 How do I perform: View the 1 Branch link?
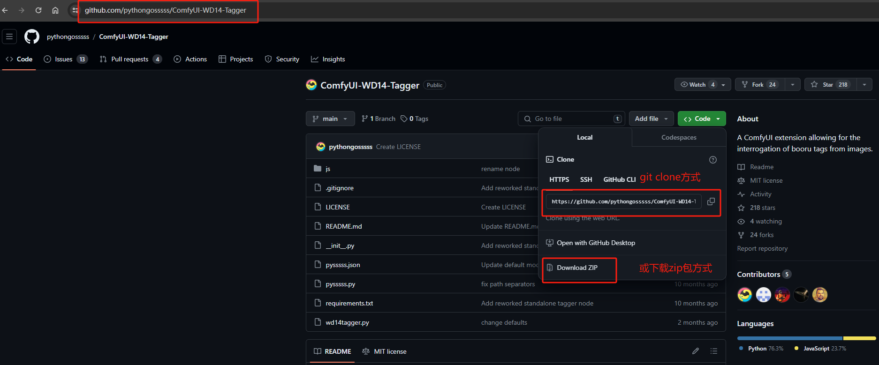pos(379,119)
